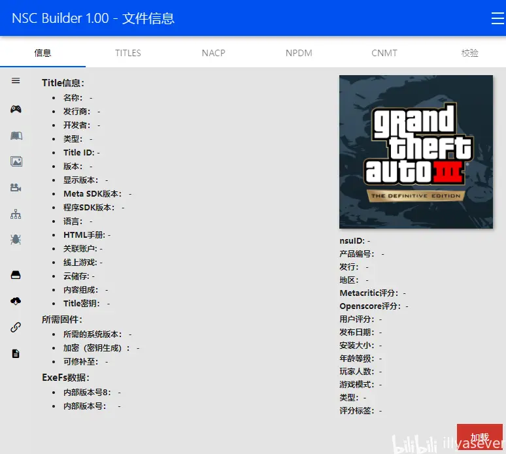Click the Title密钥 row
This screenshot has height=454, width=506.
87,303
